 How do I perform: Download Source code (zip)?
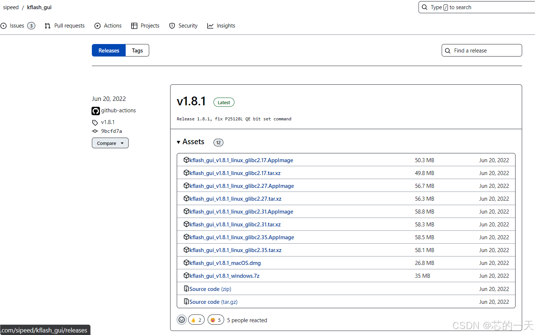tap(210, 289)
